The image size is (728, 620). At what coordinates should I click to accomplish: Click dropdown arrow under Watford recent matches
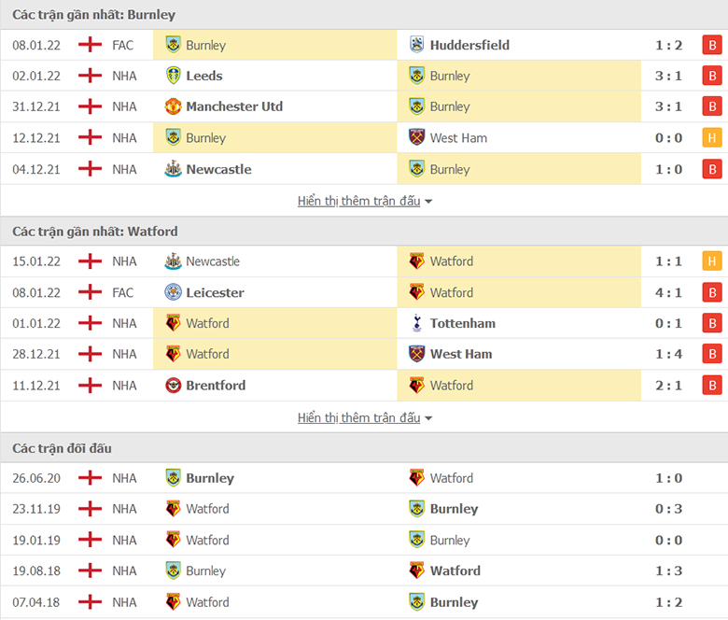(428, 418)
